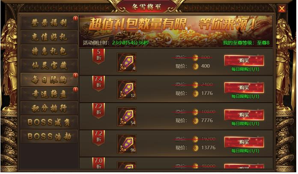
Task: Open the 登录福利 tab
Action: (x=49, y=23)
